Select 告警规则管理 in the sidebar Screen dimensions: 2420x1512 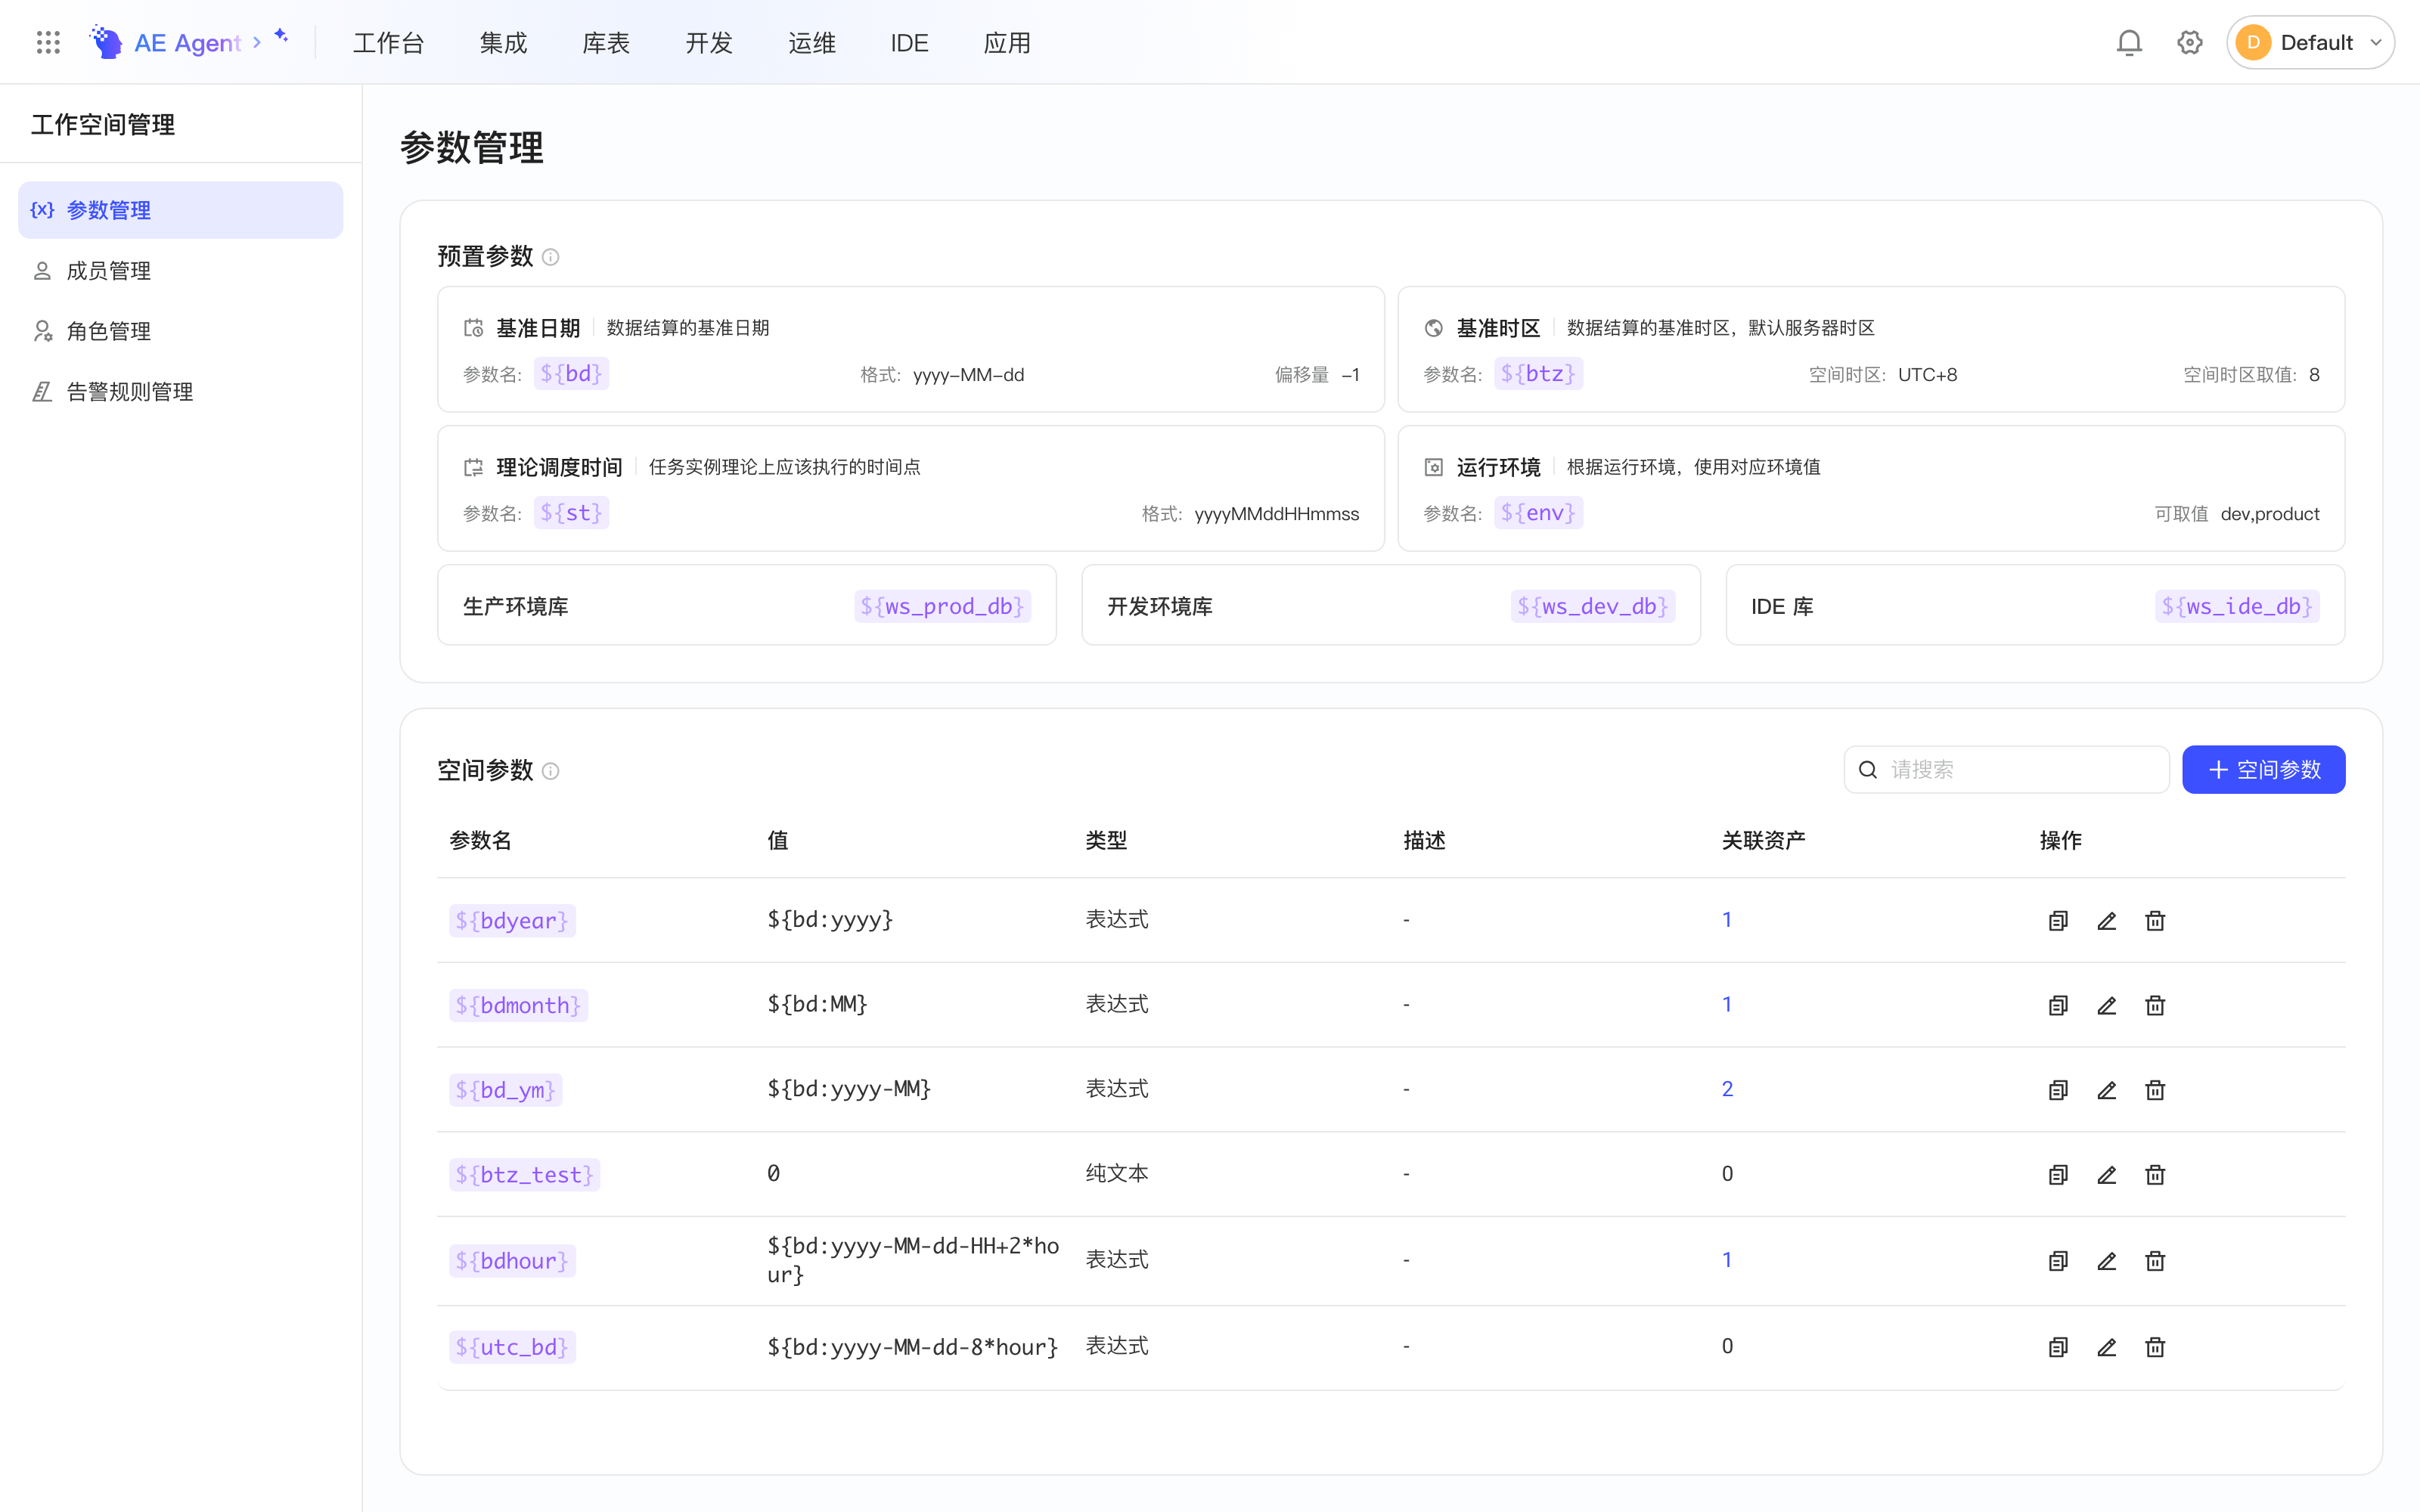180,392
